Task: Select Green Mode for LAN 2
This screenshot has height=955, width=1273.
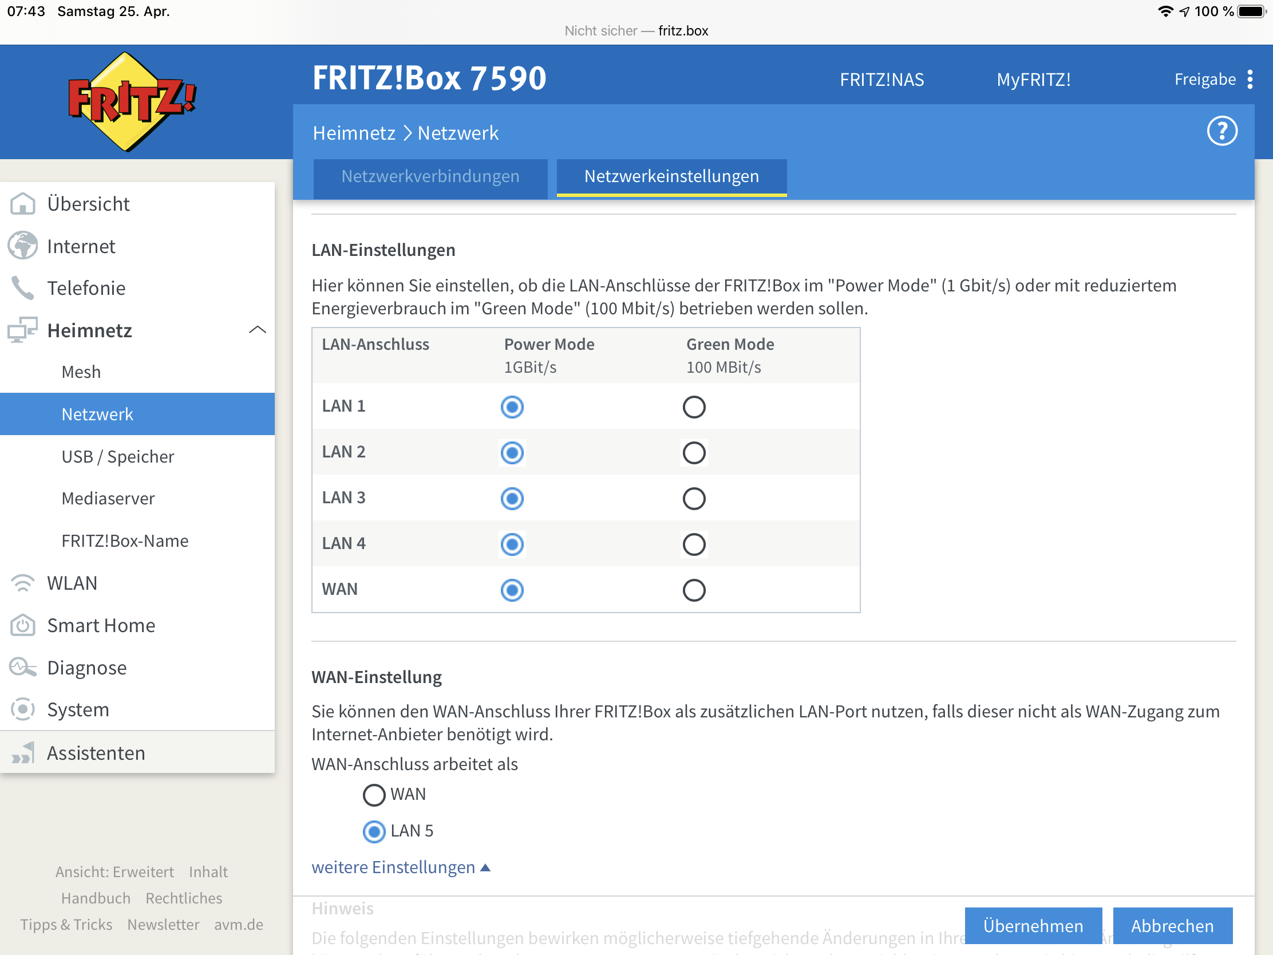Action: [x=694, y=453]
